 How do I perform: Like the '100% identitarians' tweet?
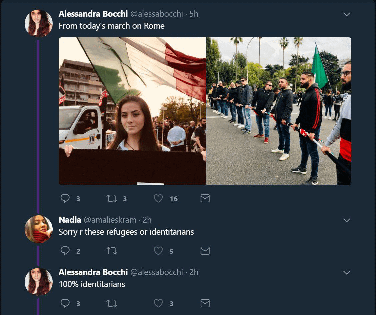[158, 303]
